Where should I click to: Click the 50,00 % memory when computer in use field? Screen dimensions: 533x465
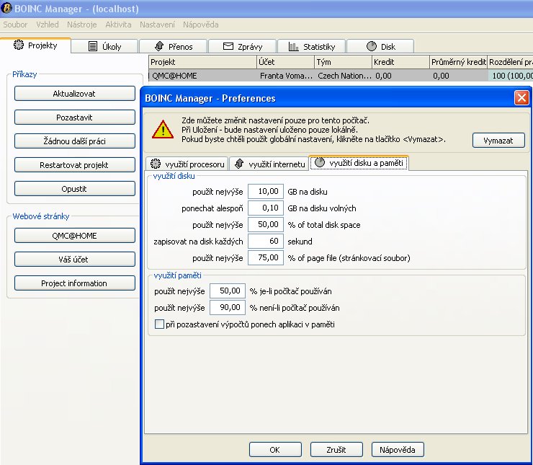(x=228, y=291)
